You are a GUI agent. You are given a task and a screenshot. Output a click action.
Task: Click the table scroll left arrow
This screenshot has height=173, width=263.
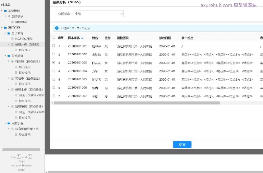point(52,103)
